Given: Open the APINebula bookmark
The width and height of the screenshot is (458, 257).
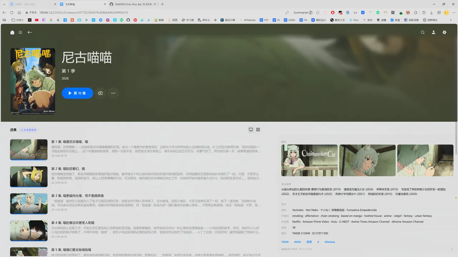Looking at the screenshot, I should click(x=248, y=20).
